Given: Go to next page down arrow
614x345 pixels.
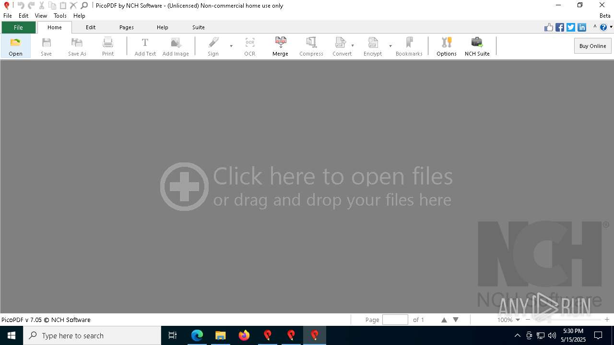Looking at the screenshot, I should click(x=456, y=320).
